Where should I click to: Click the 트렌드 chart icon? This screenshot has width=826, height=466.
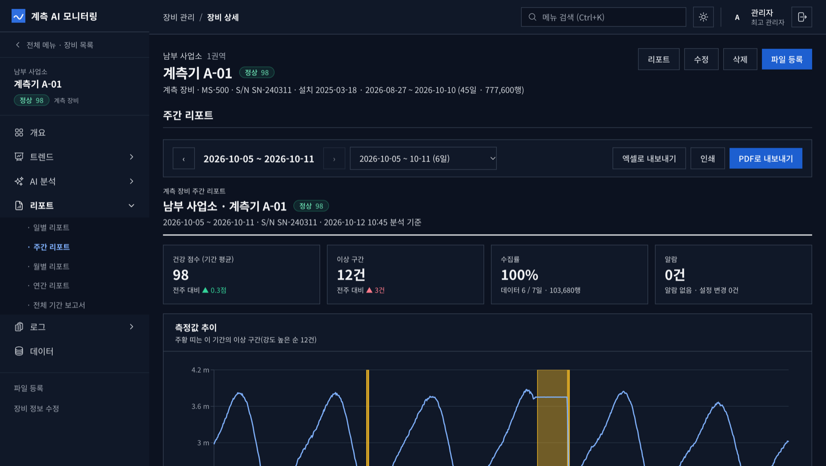(19, 157)
